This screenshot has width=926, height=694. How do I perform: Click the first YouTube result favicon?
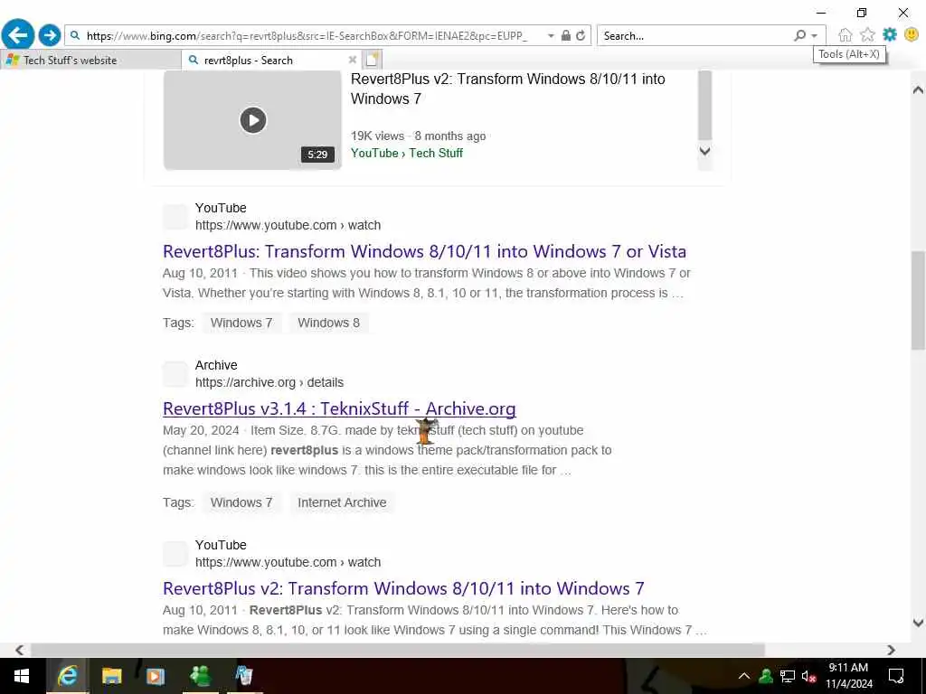click(x=175, y=217)
